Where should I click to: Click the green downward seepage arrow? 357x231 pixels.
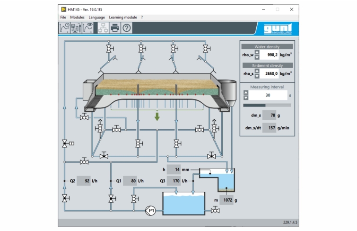click(157, 116)
